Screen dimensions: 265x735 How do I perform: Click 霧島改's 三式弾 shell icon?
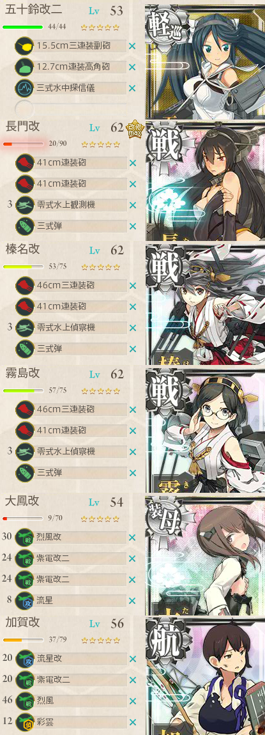point(24,472)
